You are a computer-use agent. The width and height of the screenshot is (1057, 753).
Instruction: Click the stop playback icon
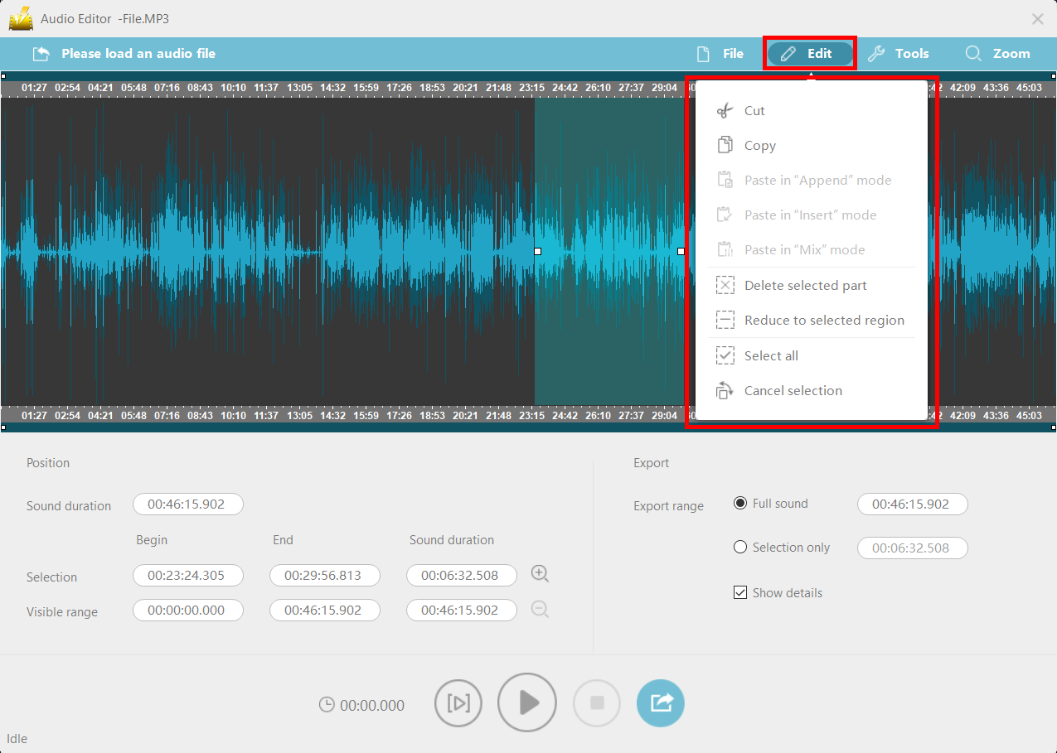(596, 702)
